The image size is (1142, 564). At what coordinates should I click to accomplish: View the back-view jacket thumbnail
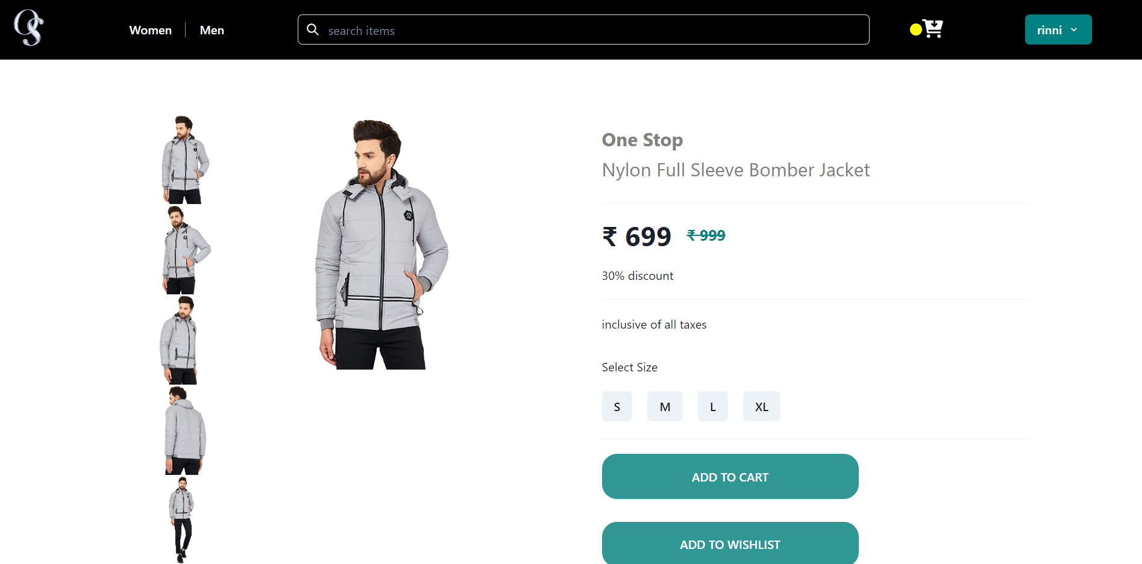pyautogui.click(x=184, y=430)
